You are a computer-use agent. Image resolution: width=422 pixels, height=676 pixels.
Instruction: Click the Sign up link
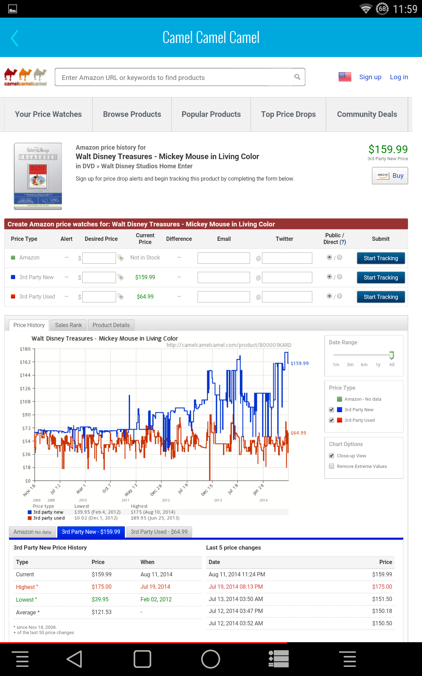point(370,77)
